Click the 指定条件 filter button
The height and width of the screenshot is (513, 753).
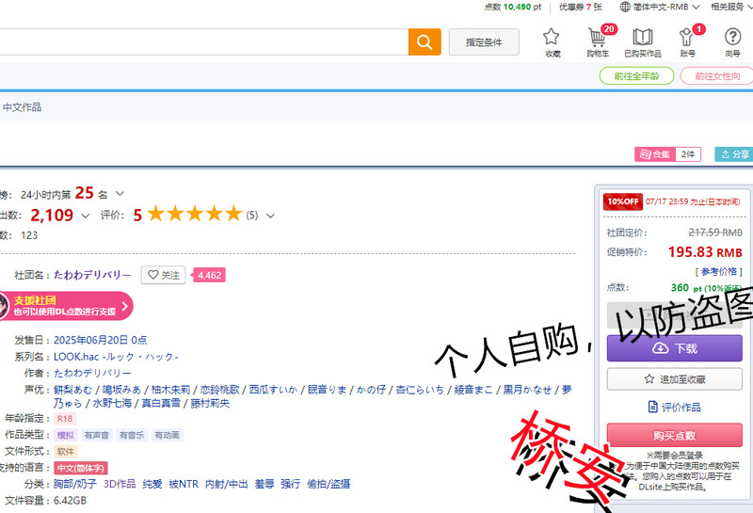pos(484,42)
